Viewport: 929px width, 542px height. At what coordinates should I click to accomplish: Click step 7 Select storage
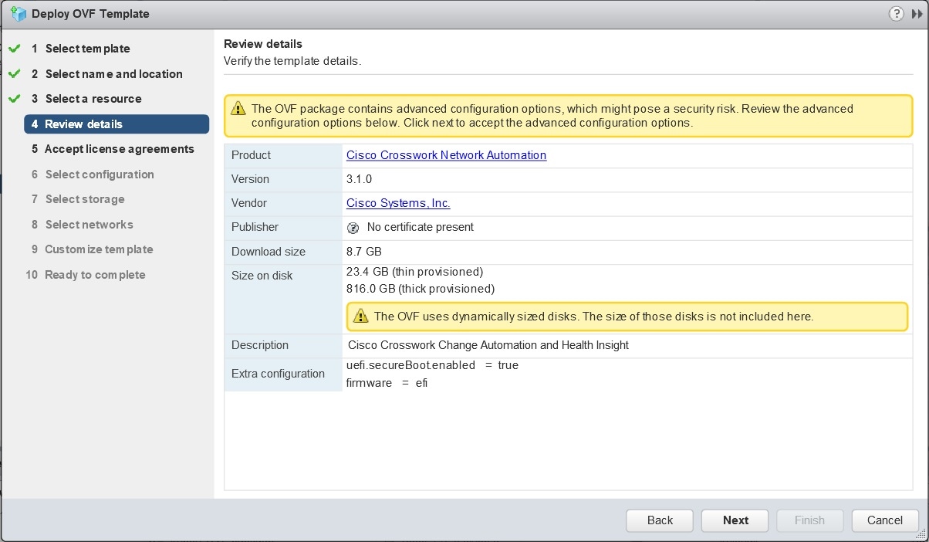(78, 199)
